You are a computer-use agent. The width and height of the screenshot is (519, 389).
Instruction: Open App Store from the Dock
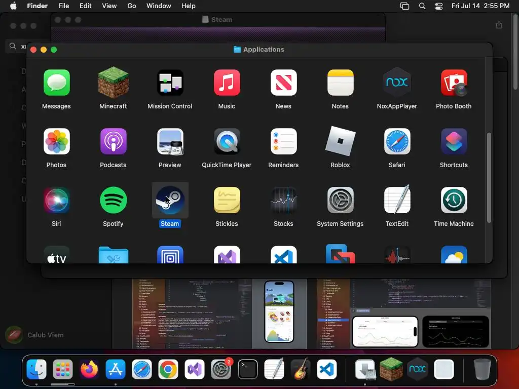(x=115, y=369)
